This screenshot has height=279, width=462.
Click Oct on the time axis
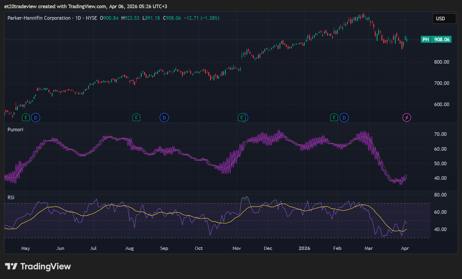click(x=199, y=248)
